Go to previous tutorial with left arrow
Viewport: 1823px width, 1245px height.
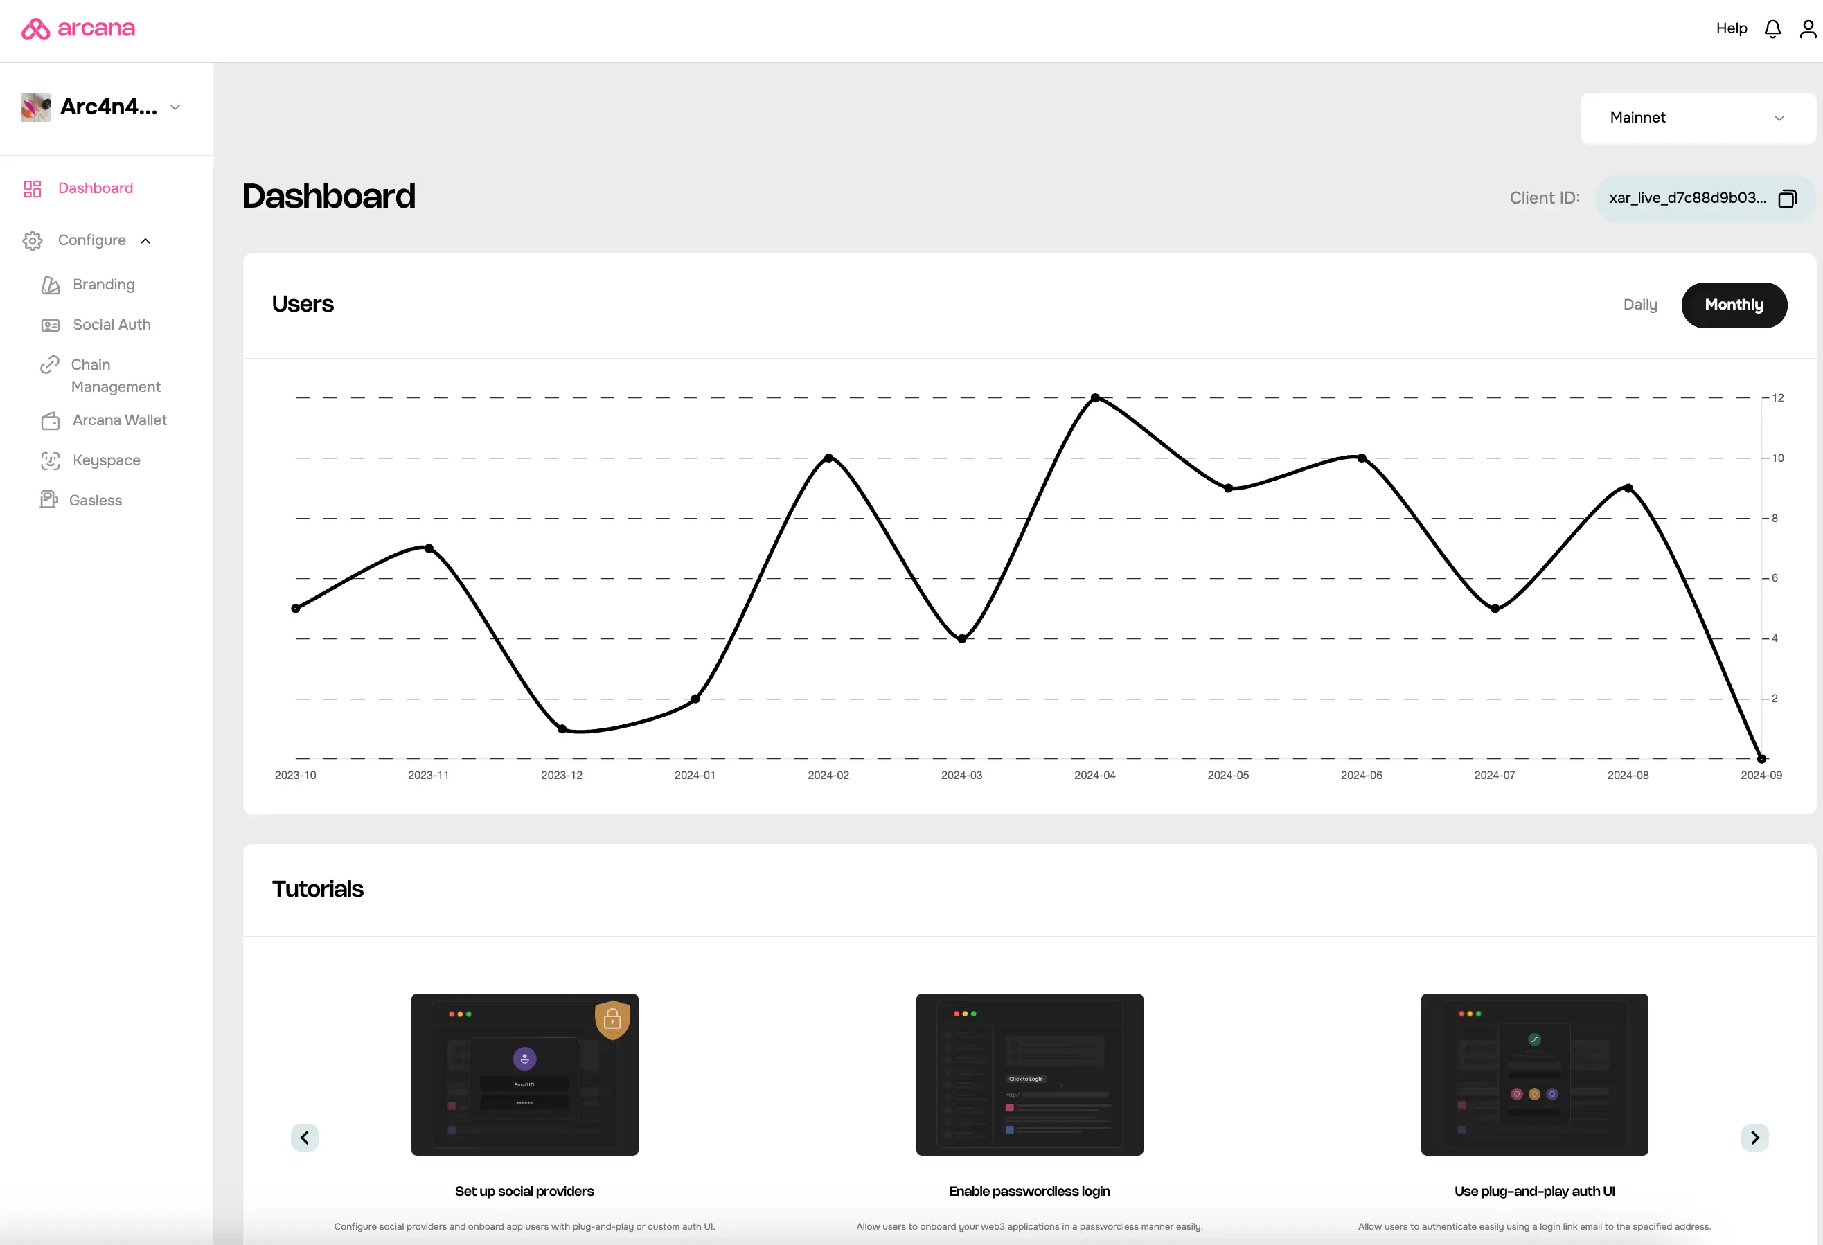[x=304, y=1138]
